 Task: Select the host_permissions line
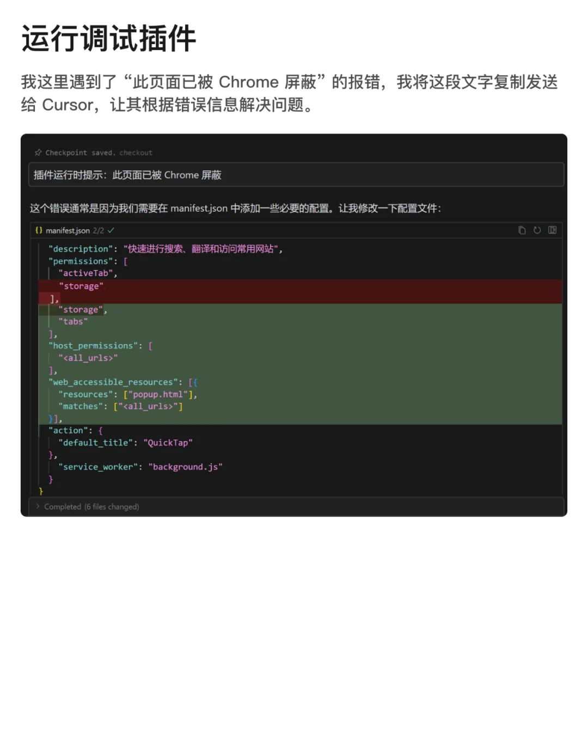[100, 345]
